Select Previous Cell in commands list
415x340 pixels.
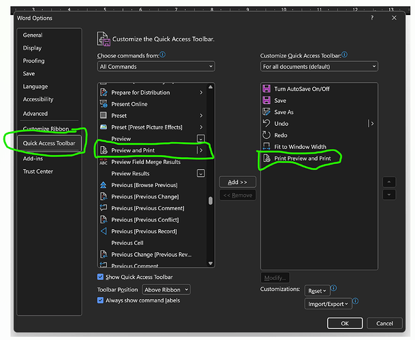[152, 243]
